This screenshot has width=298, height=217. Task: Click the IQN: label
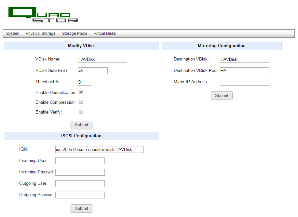(x=23, y=149)
